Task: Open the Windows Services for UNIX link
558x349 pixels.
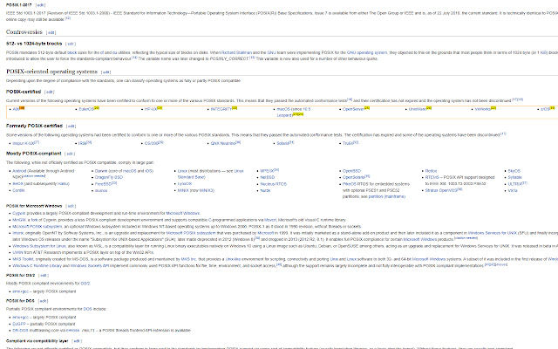Action: [x=492, y=233]
